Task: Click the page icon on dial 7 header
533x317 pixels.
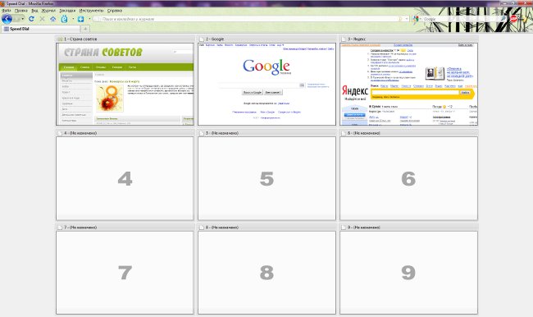Action: 60,227
